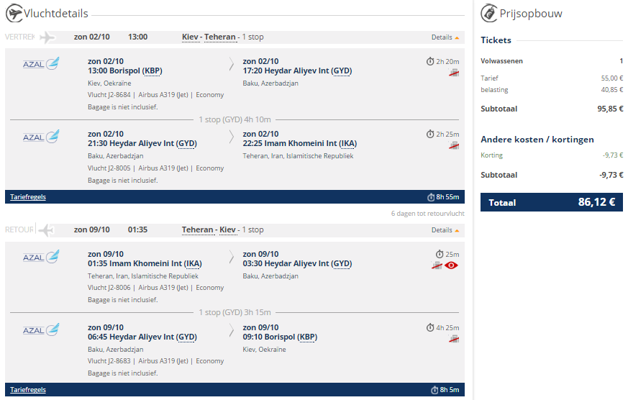The image size is (628, 400).
Task: Click the arrow chevron on the 21:30 GYD flight
Action: click(x=232, y=137)
